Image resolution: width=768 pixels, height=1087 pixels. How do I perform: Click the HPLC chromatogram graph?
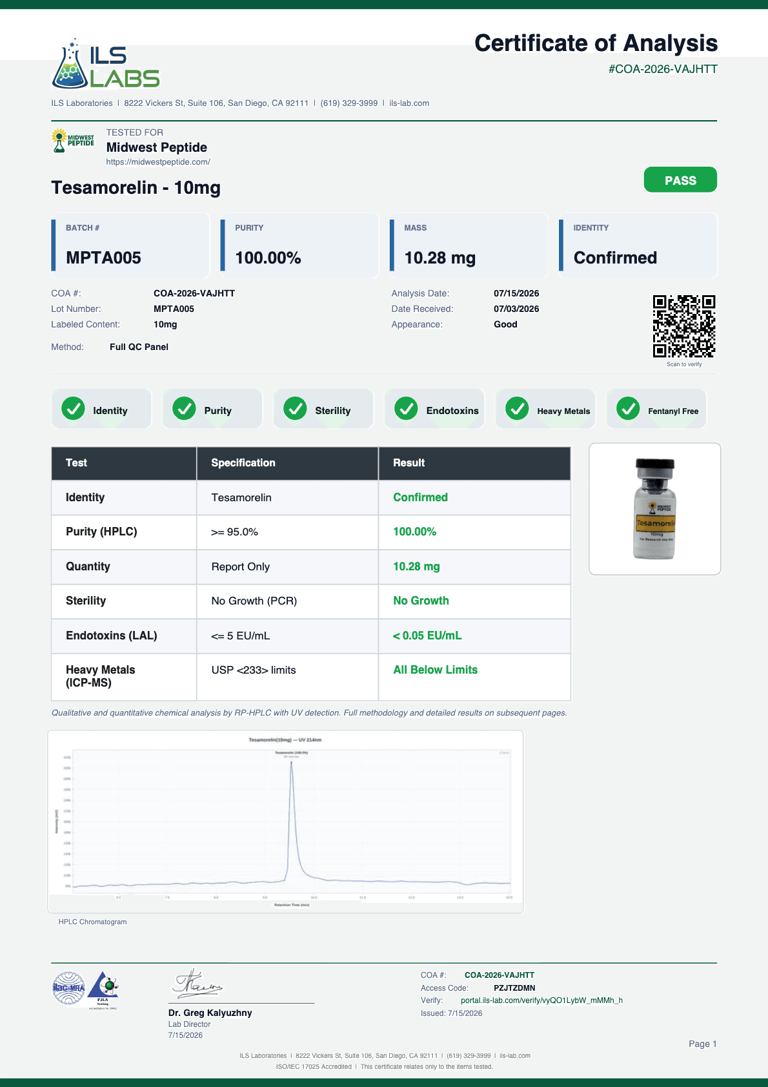pyautogui.click(x=285, y=822)
